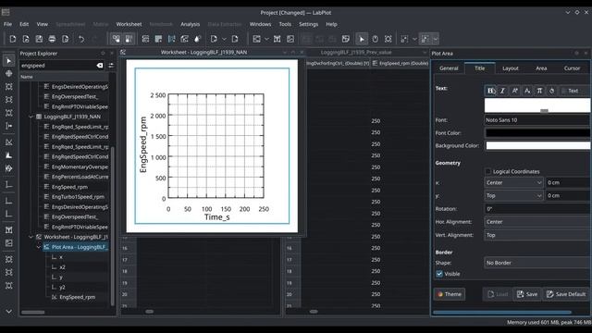Switch to the Area tab
The image size is (592, 333).
pos(541,68)
